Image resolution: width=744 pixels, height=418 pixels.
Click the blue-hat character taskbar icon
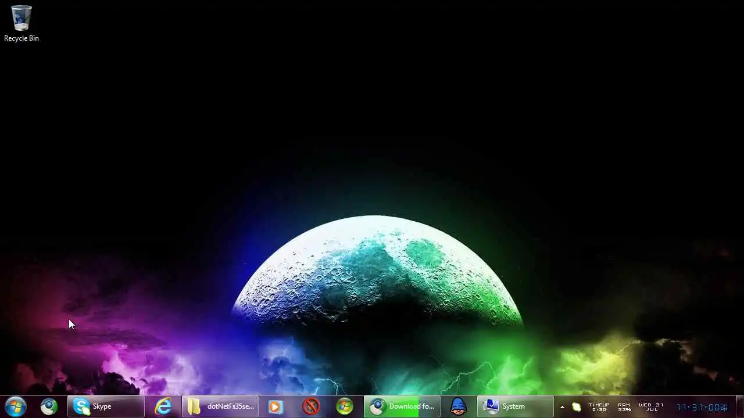coord(459,406)
